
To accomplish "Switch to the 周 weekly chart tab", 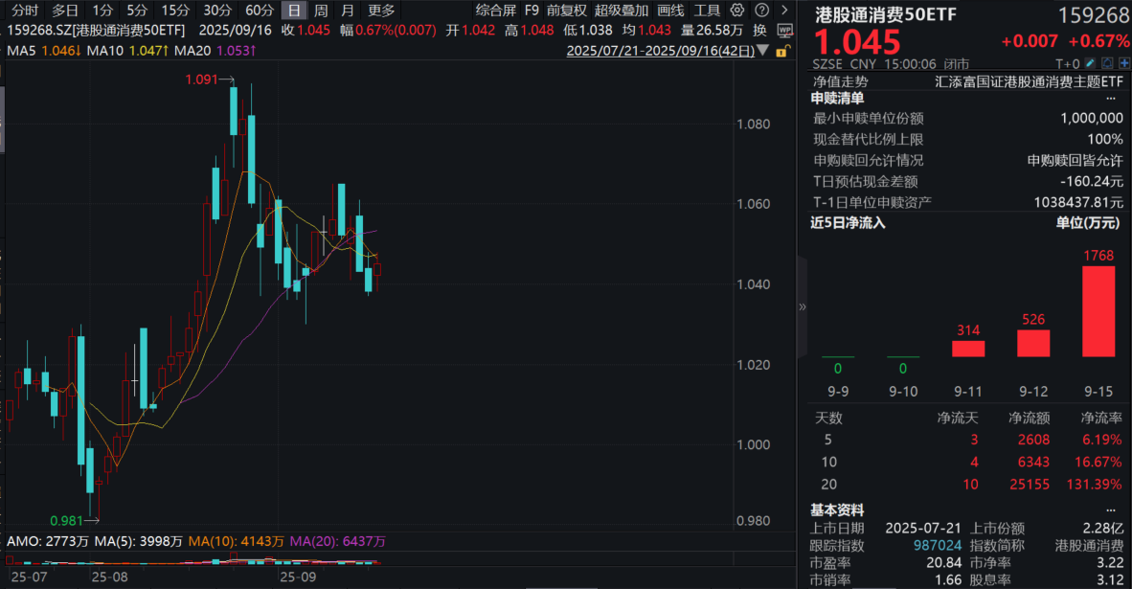I will coord(321,11).
